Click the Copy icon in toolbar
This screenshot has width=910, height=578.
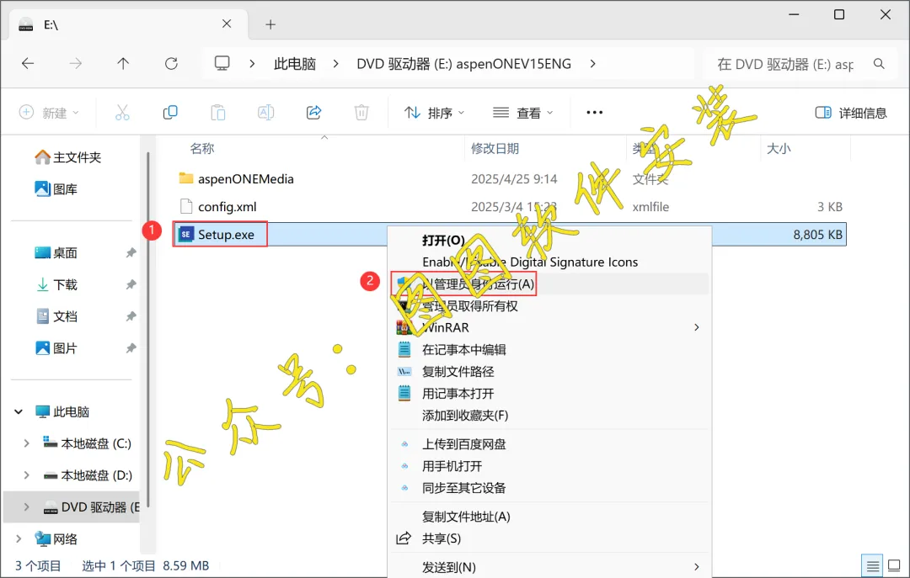pos(170,113)
